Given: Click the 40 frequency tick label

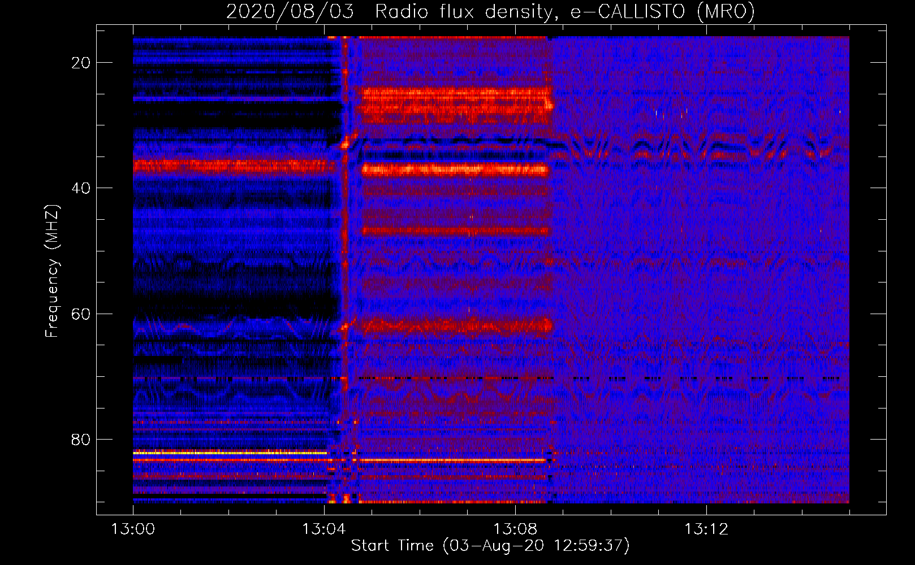Looking at the screenshot, I should 81,188.
